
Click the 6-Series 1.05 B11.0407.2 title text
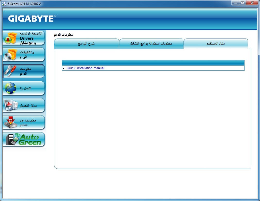24,4
